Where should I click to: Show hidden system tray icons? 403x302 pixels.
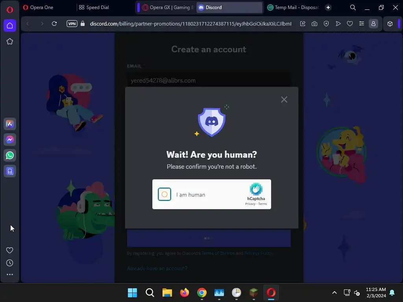pyautogui.click(x=335, y=293)
